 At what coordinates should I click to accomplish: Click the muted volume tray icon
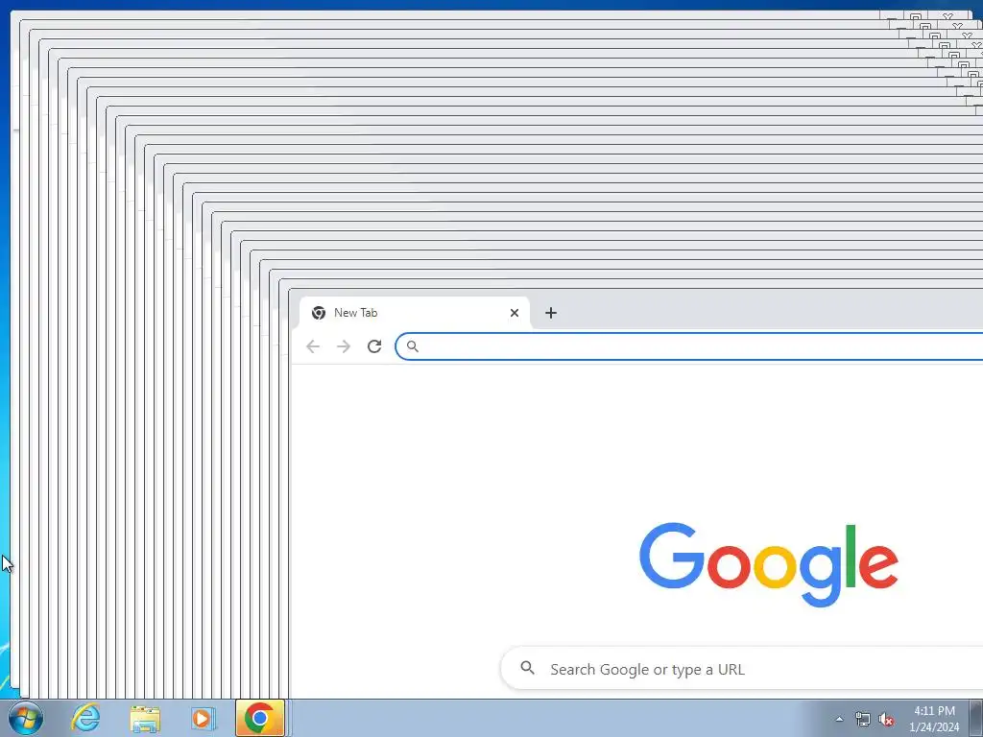click(886, 719)
